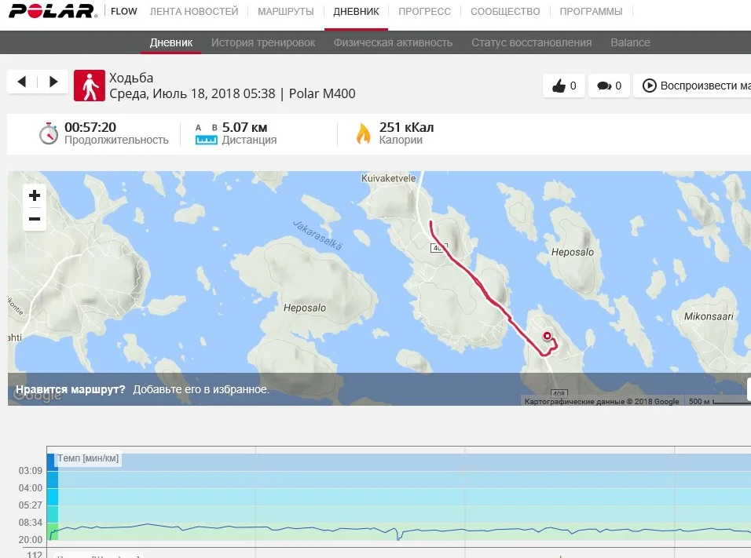Zoom out on the map
Screen dimensions: 751x558
(35, 219)
